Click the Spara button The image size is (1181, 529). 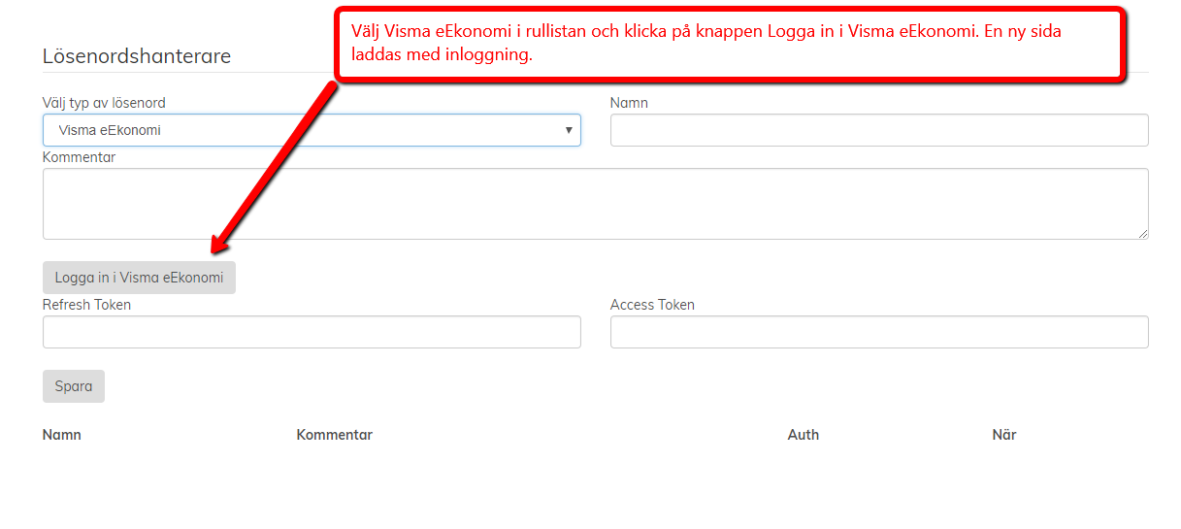pyautogui.click(x=74, y=386)
